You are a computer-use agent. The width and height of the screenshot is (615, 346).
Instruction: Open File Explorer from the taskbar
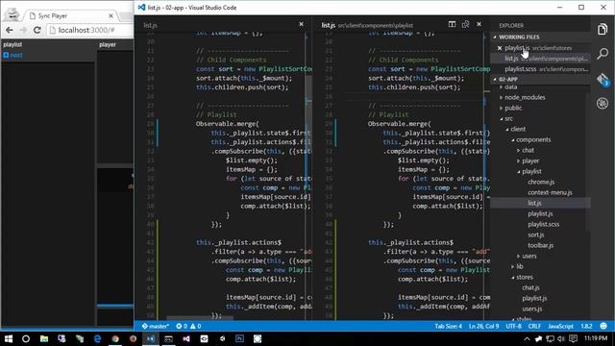tap(44, 338)
